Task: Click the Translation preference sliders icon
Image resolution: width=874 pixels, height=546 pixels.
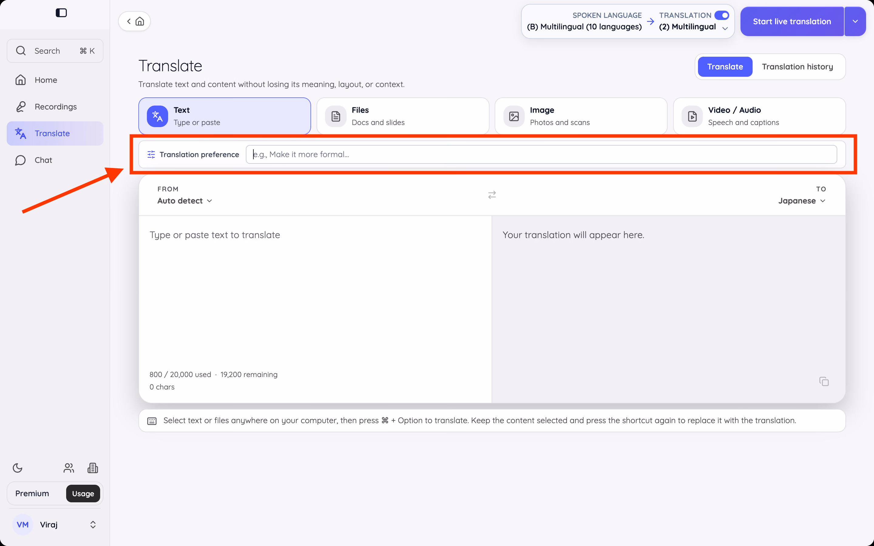Action: [151, 155]
